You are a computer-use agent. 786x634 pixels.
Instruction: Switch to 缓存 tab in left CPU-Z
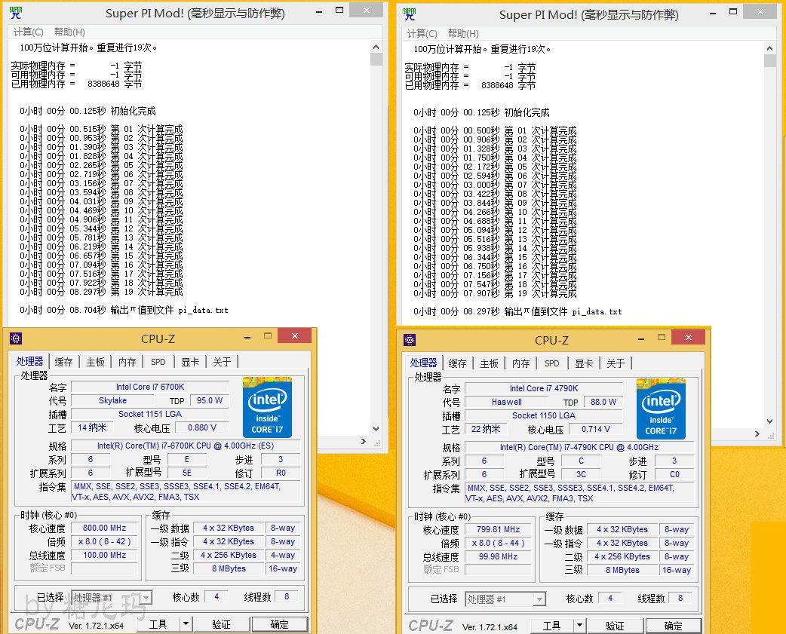tap(63, 362)
